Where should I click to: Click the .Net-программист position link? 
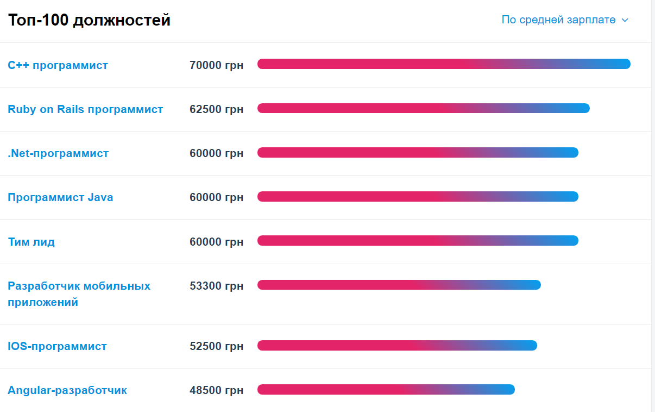[58, 153]
